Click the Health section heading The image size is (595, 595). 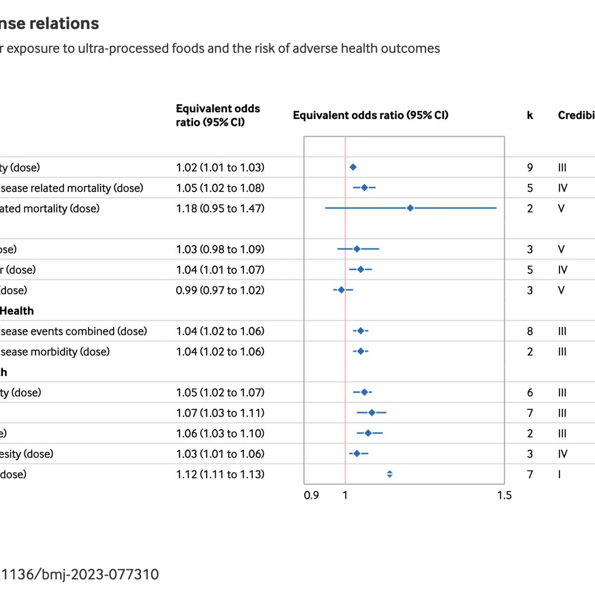click(x=17, y=311)
